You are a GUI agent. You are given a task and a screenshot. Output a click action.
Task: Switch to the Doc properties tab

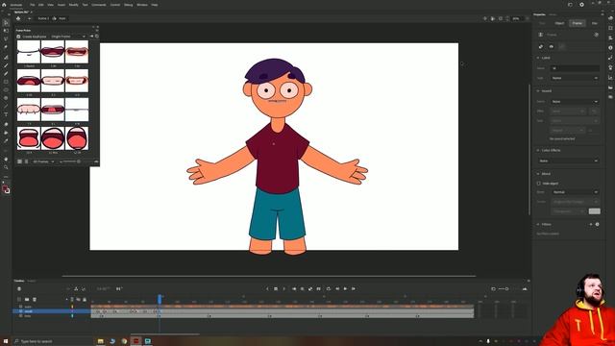point(595,23)
